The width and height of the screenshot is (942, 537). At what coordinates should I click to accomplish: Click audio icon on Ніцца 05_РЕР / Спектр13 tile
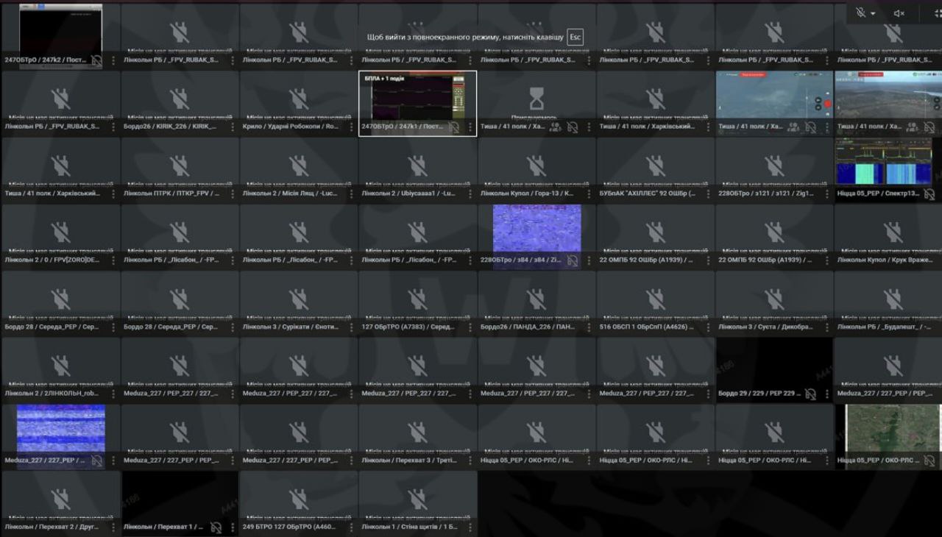coord(929,194)
